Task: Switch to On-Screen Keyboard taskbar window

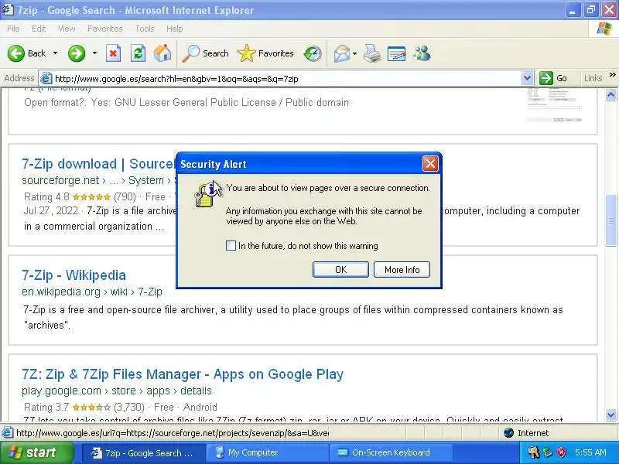Action: [392, 452]
